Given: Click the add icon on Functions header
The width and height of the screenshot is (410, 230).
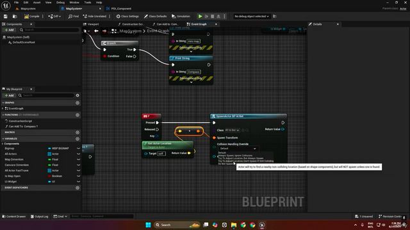Looking at the screenshot, I should point(78,115).
